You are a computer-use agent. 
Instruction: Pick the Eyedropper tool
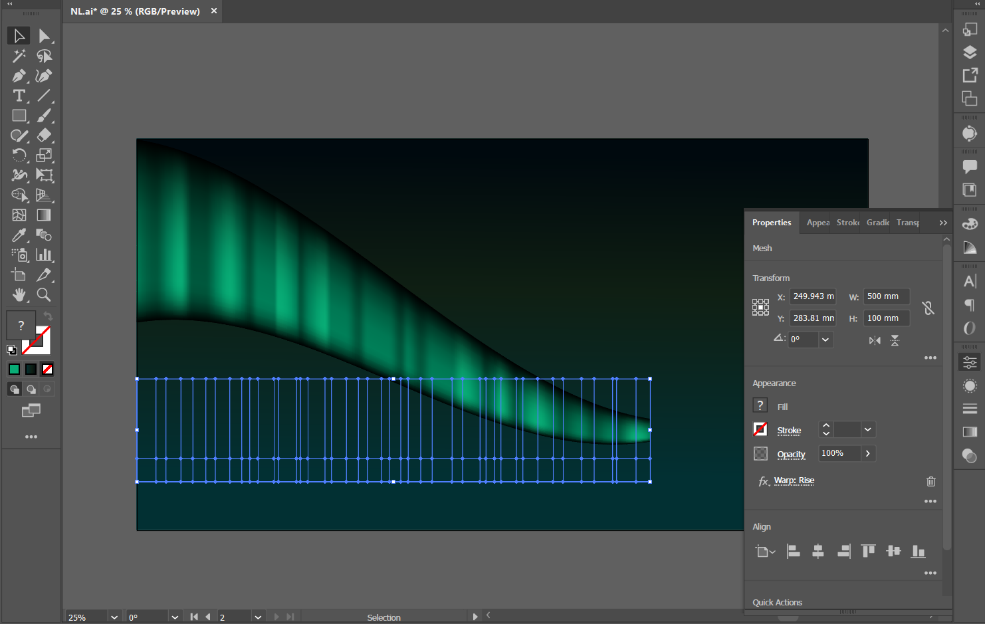[19, 235]
